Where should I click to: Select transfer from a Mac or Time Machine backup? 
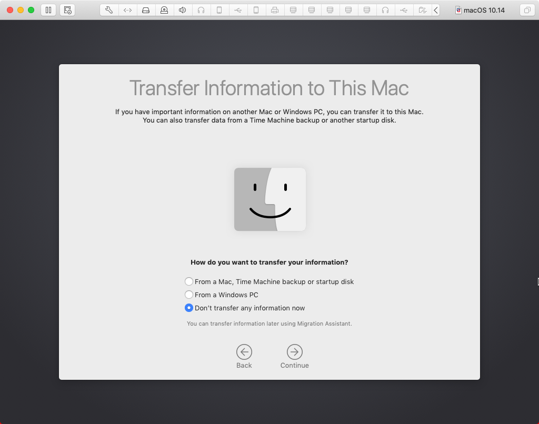tap(189, 281)
